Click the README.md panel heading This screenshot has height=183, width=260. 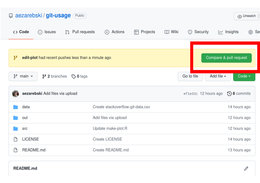25,168
